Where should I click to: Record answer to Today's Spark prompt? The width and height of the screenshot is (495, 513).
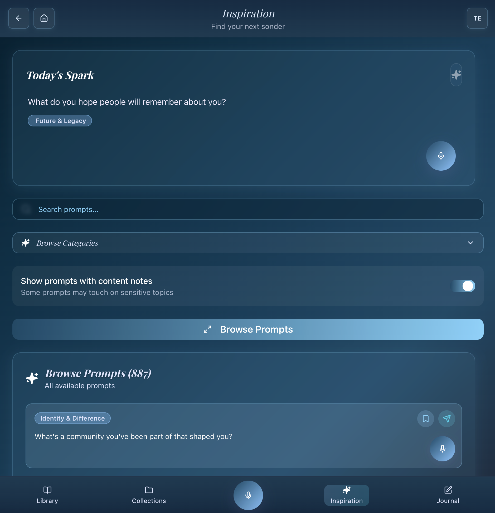pyautogui.click(x=441, y=156)
